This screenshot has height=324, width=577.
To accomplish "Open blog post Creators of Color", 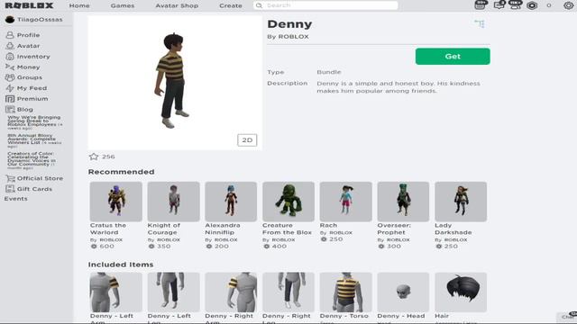I will click(32, 160).
